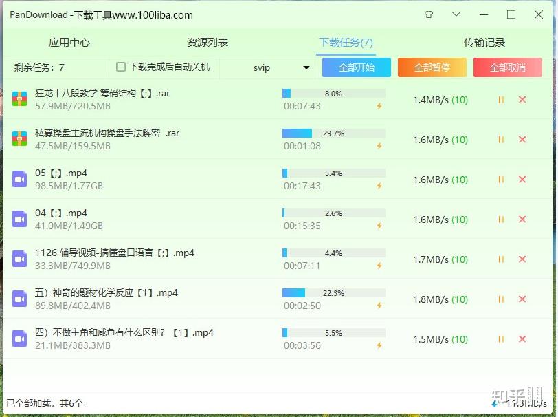Pause the 五）神奇的题材化学反应 download
The width and height of the screenshot is (558, 417).
pyautogui.click(x=501, y=299)
